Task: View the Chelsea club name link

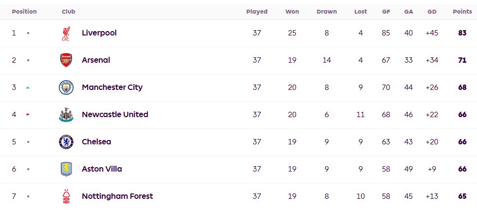Action: pos(96,142)
